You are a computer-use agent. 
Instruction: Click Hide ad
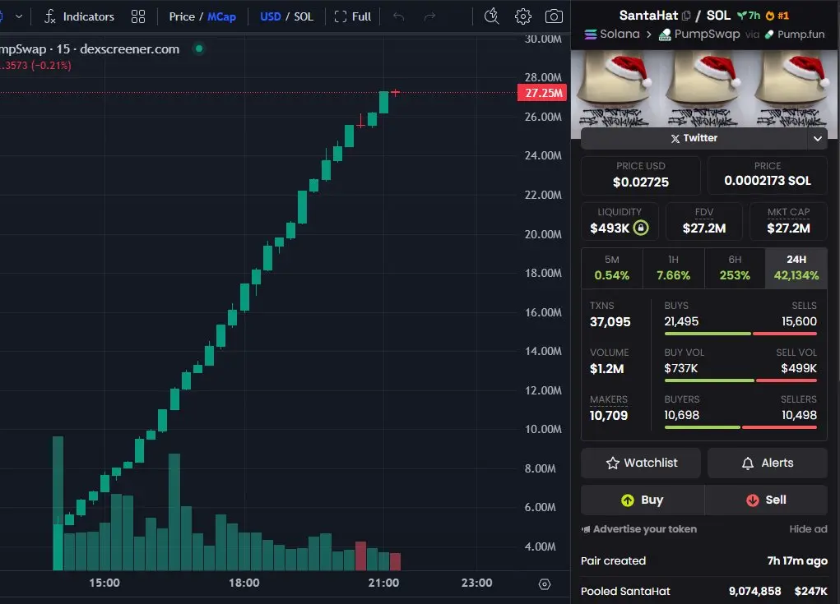pyautogui.click(x=808, y=529)
